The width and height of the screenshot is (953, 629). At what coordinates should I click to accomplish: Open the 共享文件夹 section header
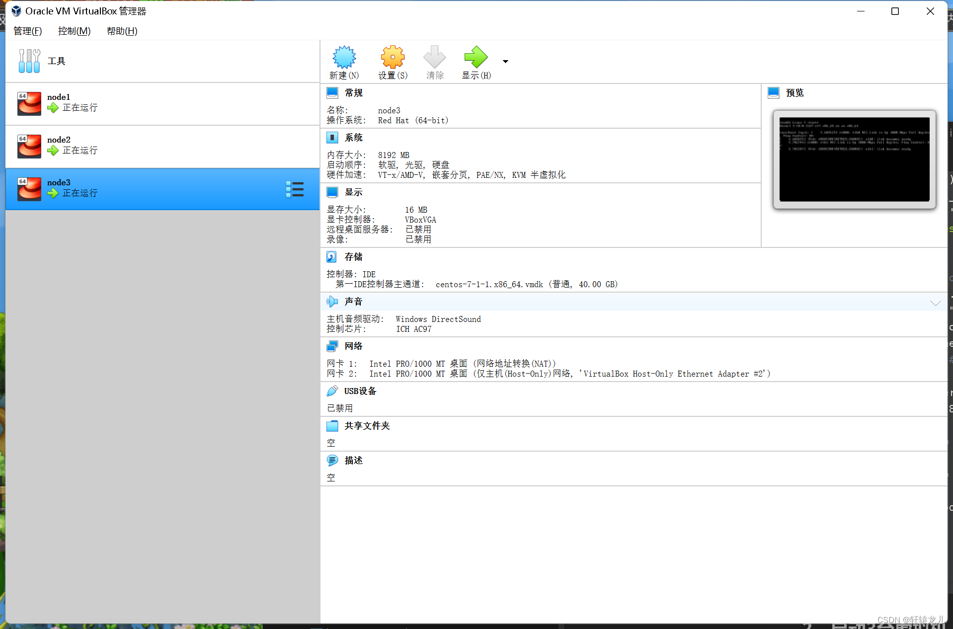tap(367, 426)
